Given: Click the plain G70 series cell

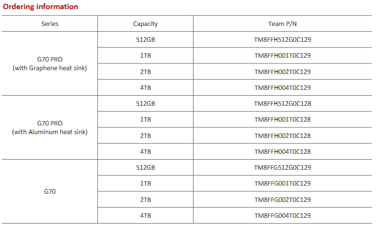Looking at the screenshot, I should [50, 192].
